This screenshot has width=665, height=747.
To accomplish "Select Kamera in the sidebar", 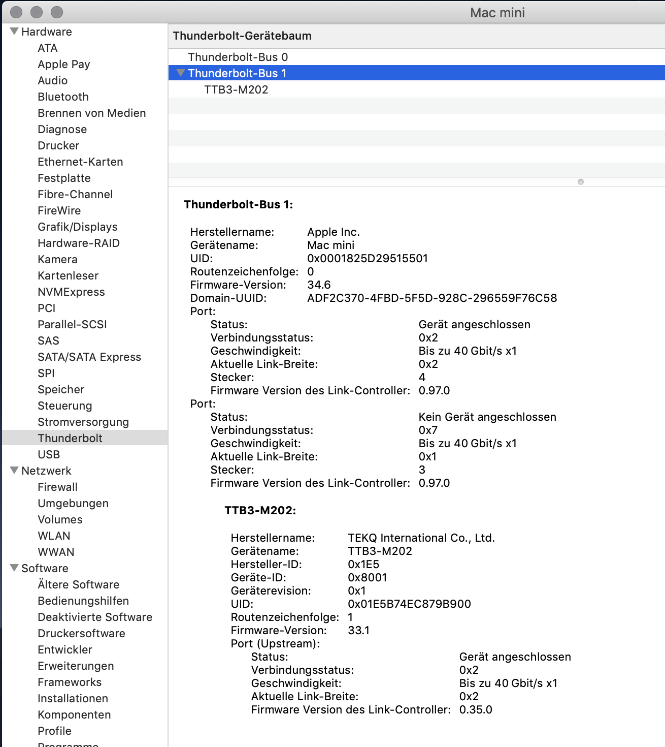I will coord(58,259).
